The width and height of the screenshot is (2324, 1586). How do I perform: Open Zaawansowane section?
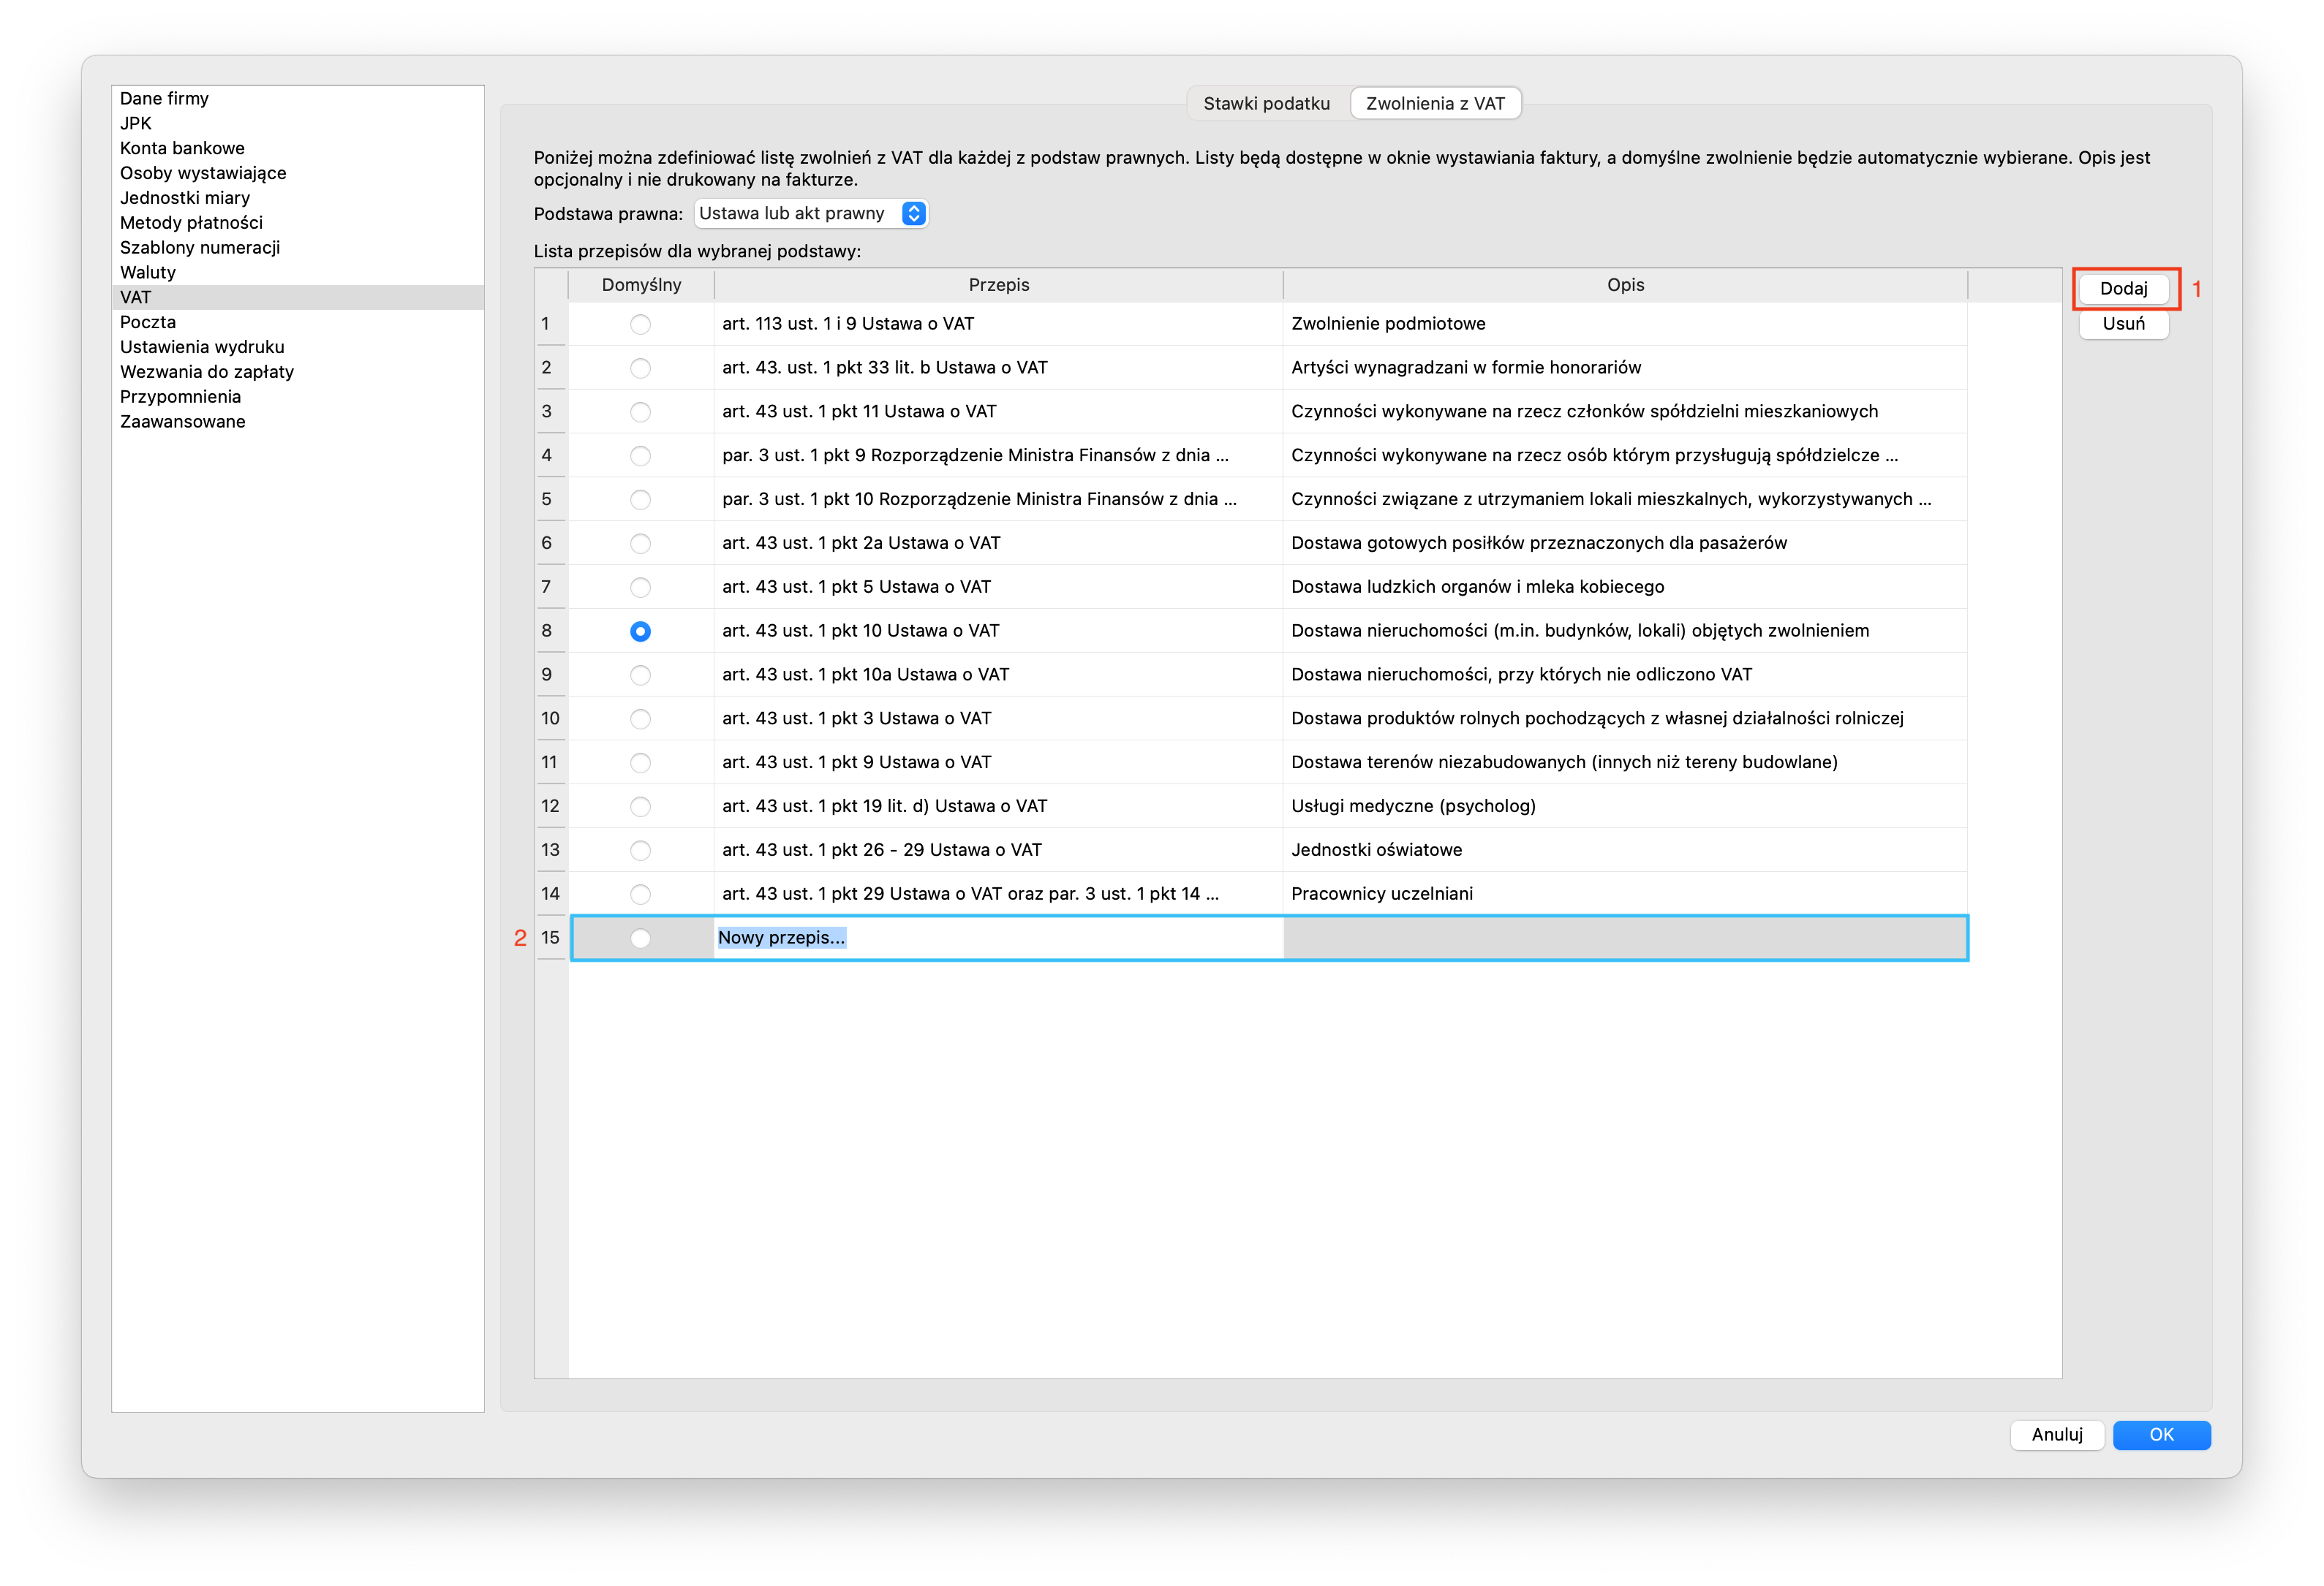pos(298,422)
